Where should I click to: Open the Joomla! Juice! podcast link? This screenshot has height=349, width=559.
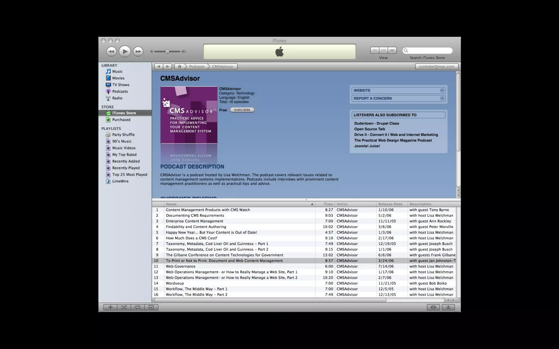point(367,146)
